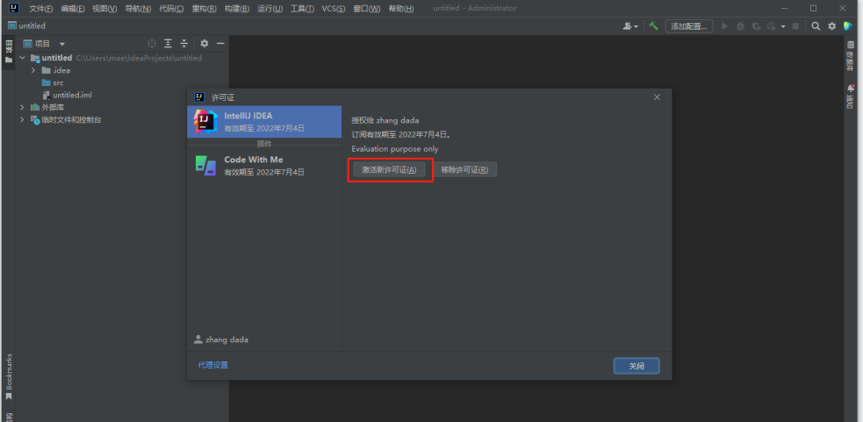Screen dimensions: 863x422
Task: Open the 窗口(W) menu
Action: point(367,8)
